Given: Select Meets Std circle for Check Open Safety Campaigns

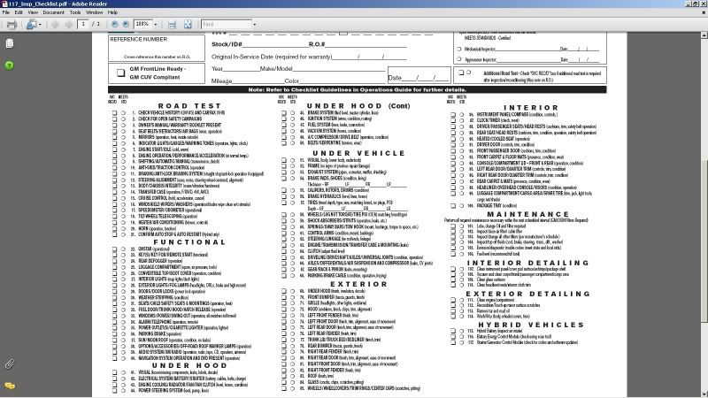Looking at the screenshot, I should (x=123, y=119).
